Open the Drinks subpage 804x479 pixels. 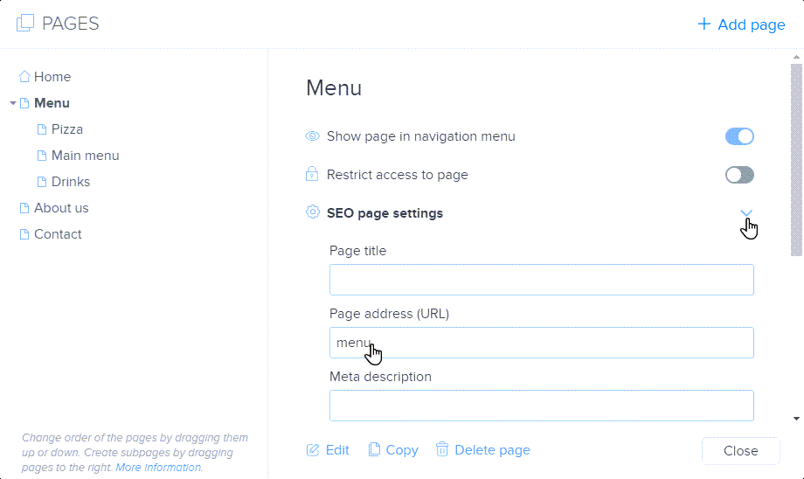coord(71,182)
